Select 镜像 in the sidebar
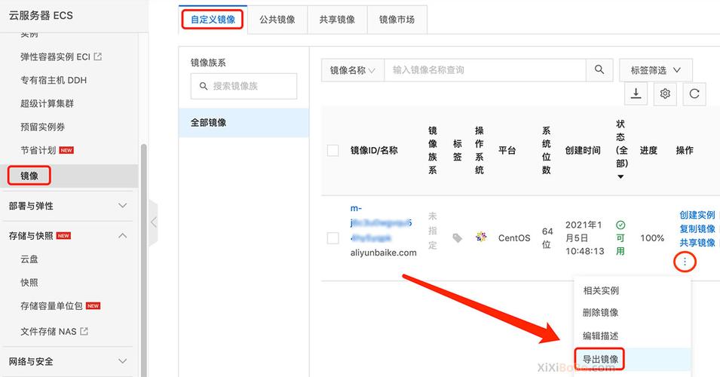Image resolution: width=720 pixels, height=377 pixels. [29, 176]
